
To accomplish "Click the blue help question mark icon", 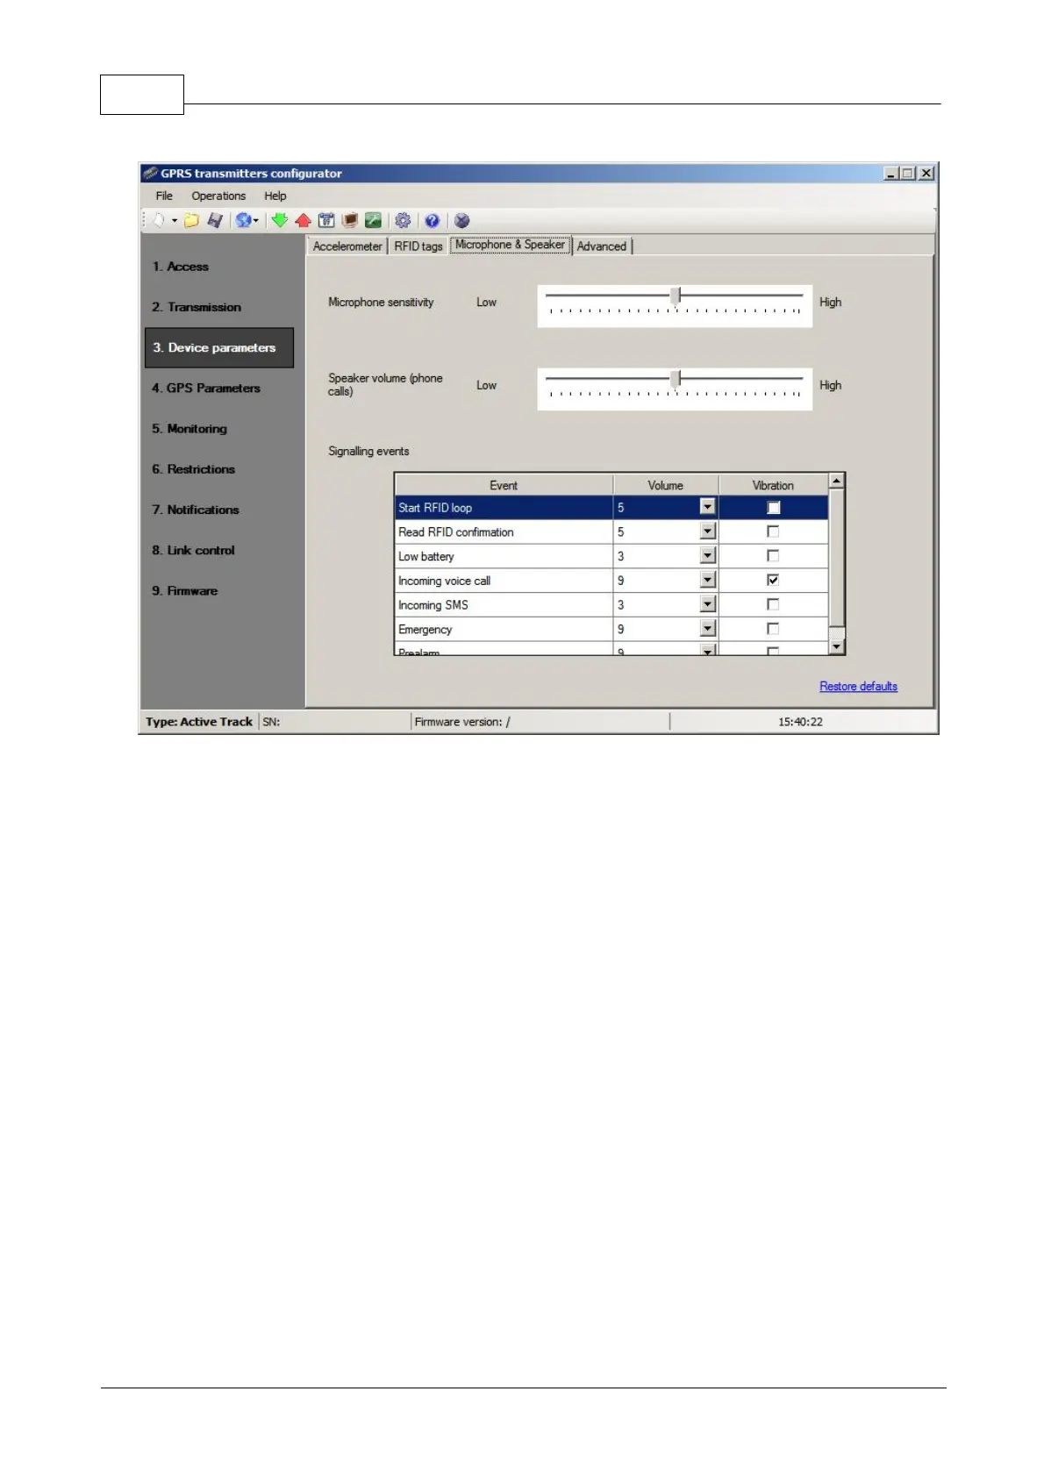I will tap(432, 220).
